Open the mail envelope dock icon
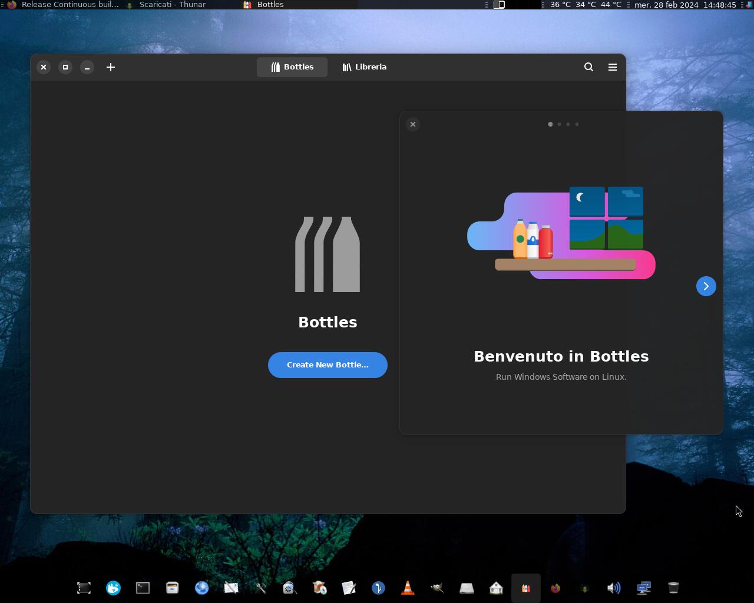Image resolution: width=754 pixels, height=603 pixels. 231,588
